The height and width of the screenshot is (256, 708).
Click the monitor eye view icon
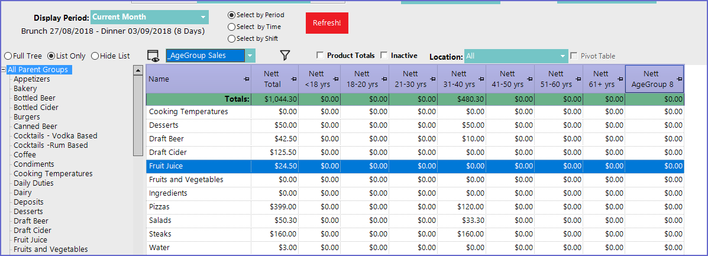153,56
